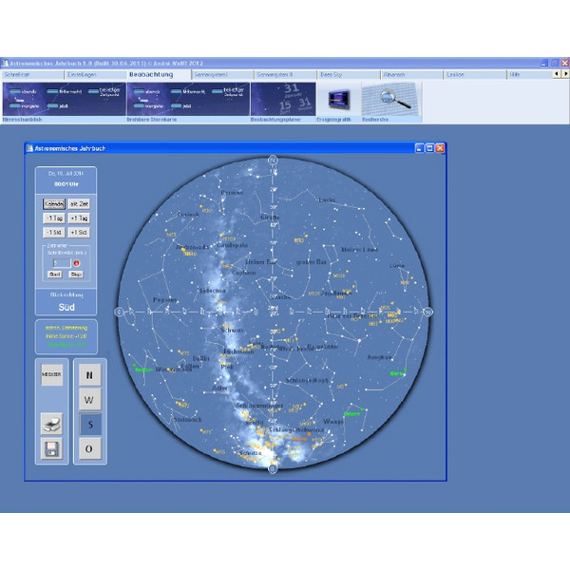Print the star map with printer icon
The image size is (570, 570).
(x=51, y=424)
